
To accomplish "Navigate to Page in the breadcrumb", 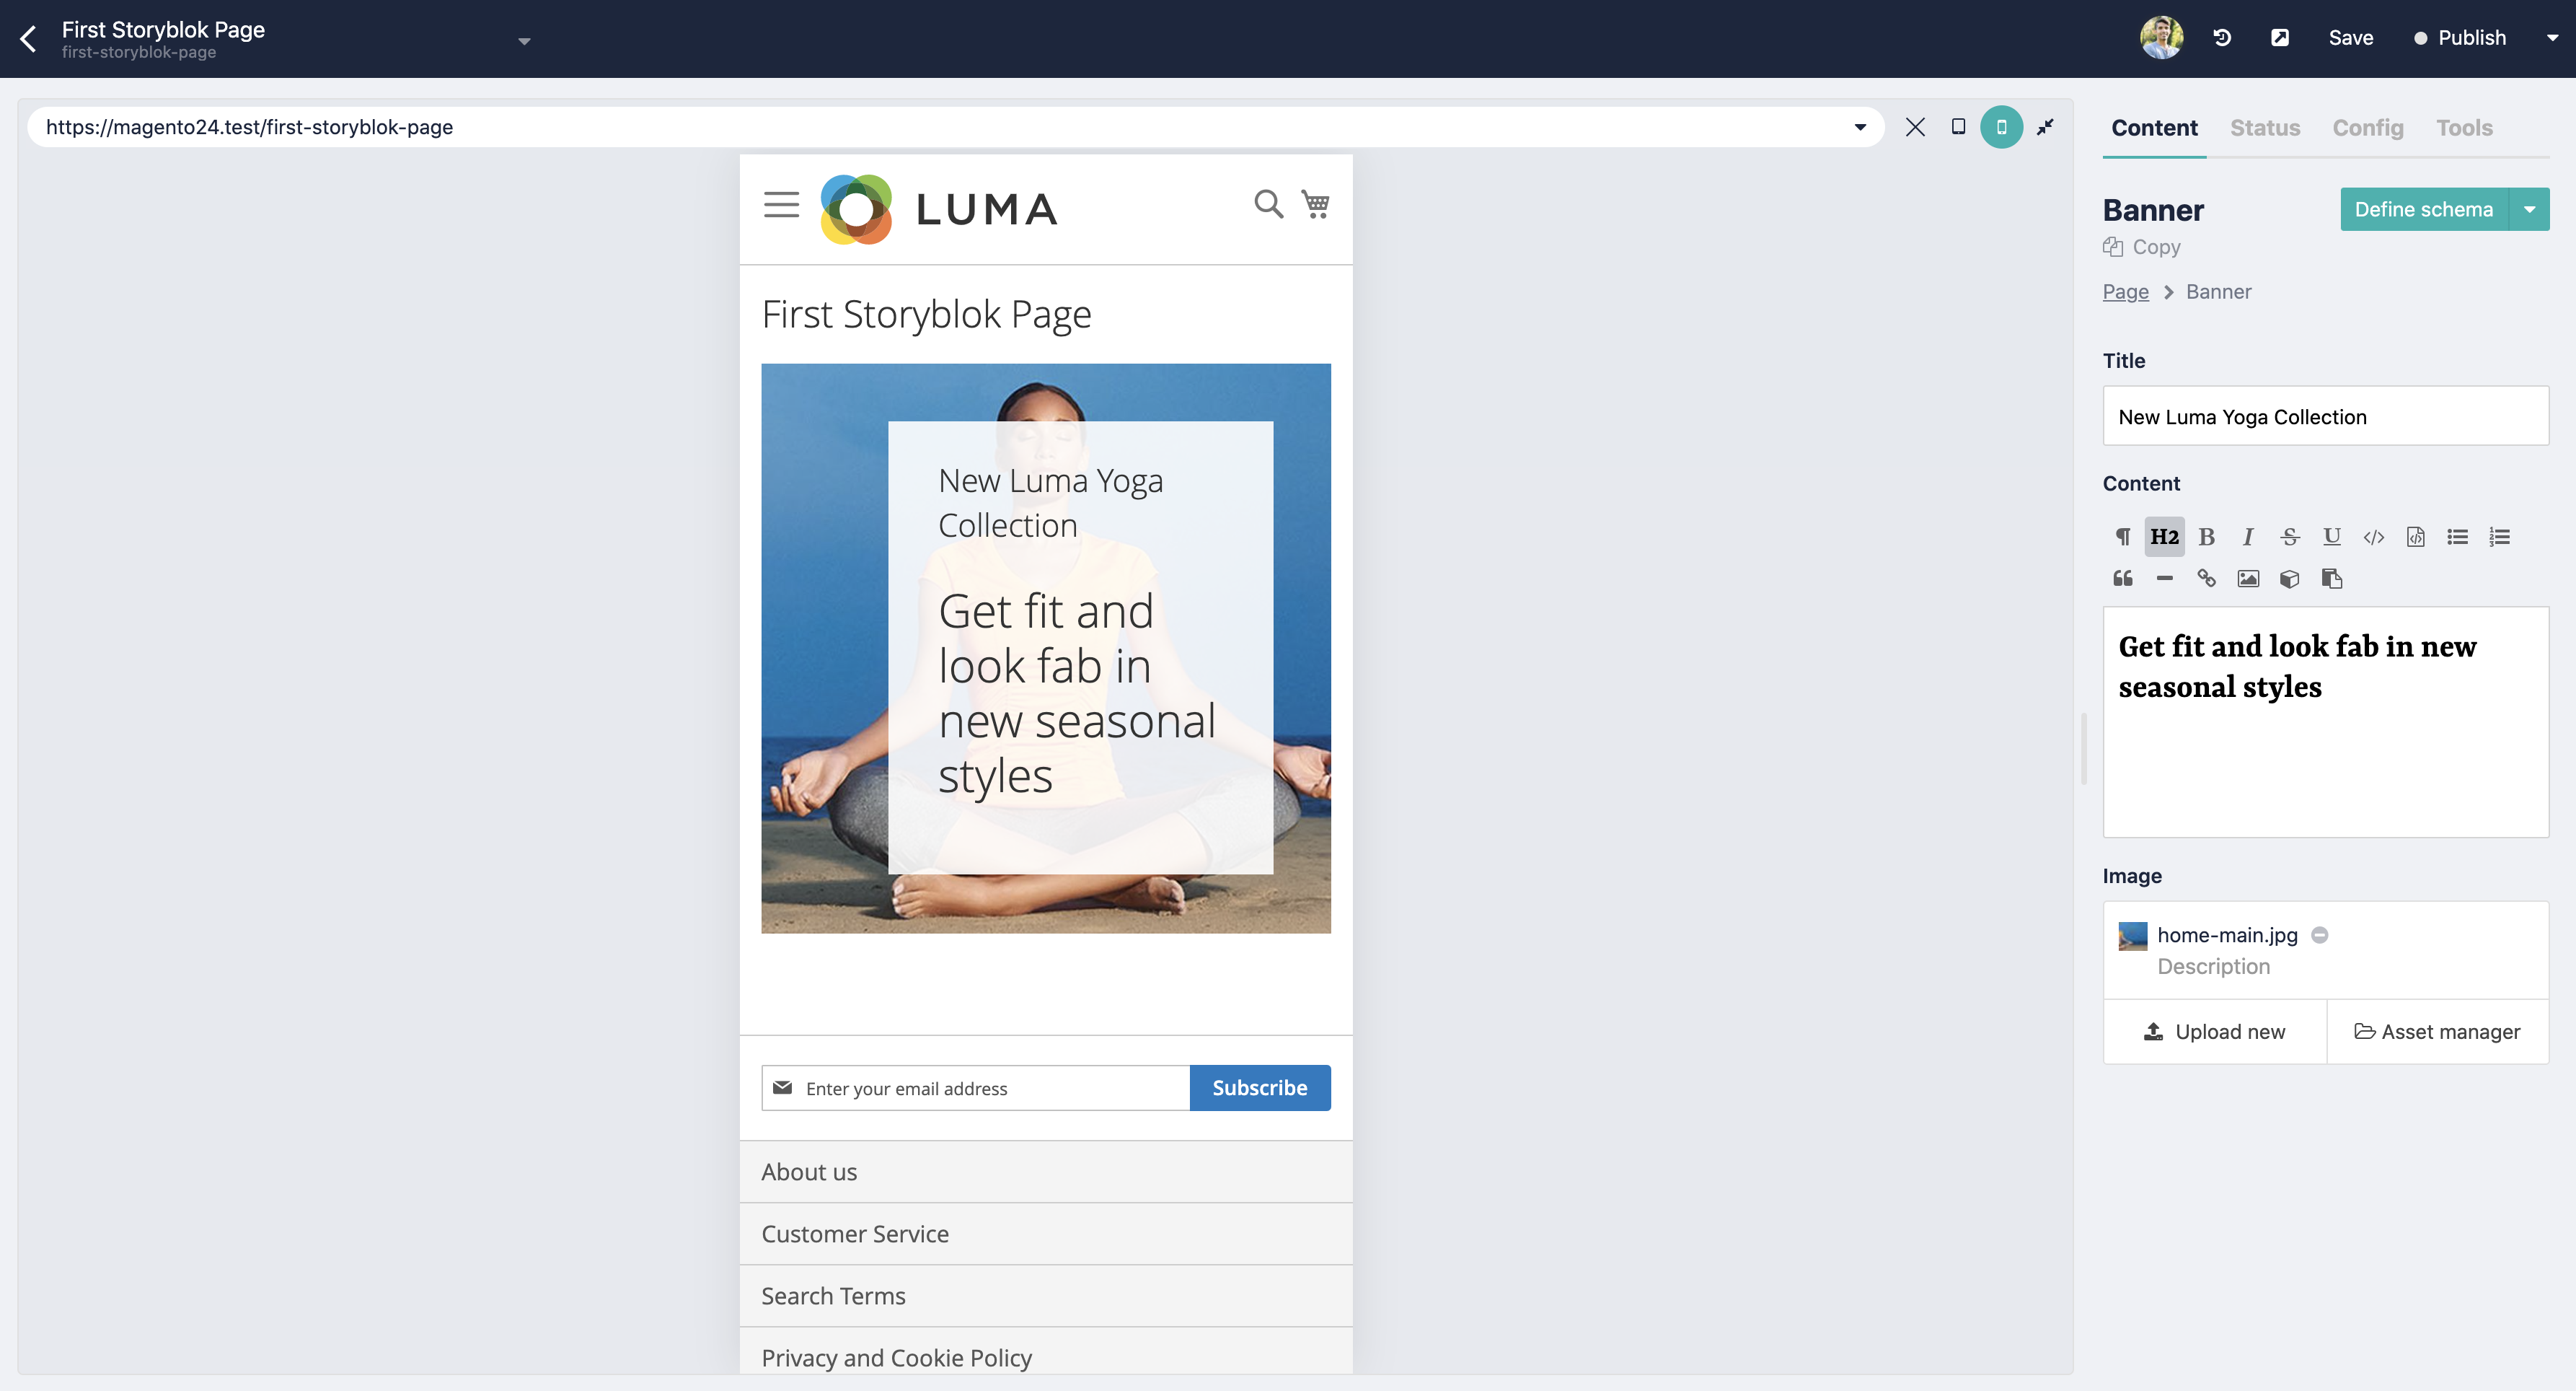I will pyautogui.click(x=2125, y=292).
